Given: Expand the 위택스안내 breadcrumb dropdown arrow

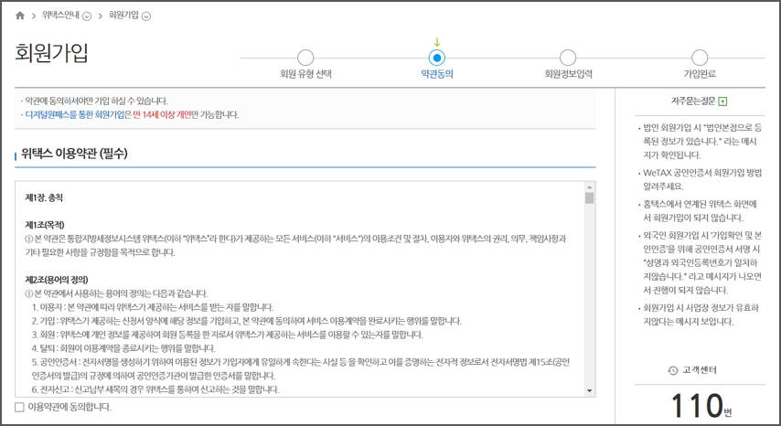Looking at the screenshot, I should pyautogui.click(x=87, y=16).
